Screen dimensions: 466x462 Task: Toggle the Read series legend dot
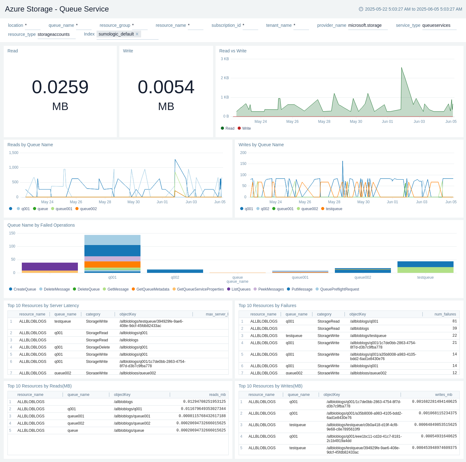pyautogui.click(x=222, y=128)
